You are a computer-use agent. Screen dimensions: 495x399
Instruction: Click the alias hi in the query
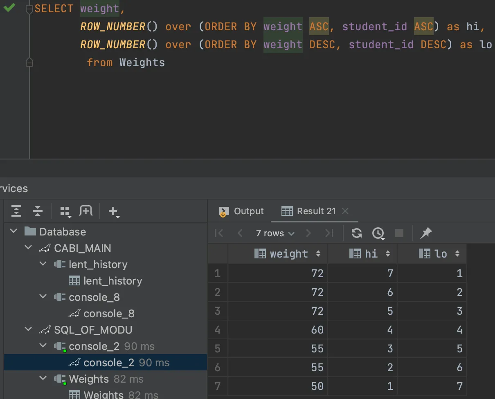coord(473,27)
